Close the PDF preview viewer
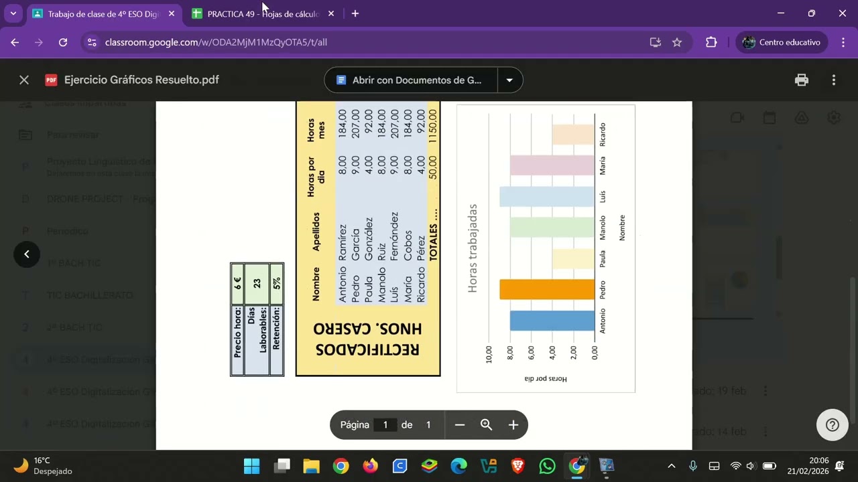 point(24,80)
